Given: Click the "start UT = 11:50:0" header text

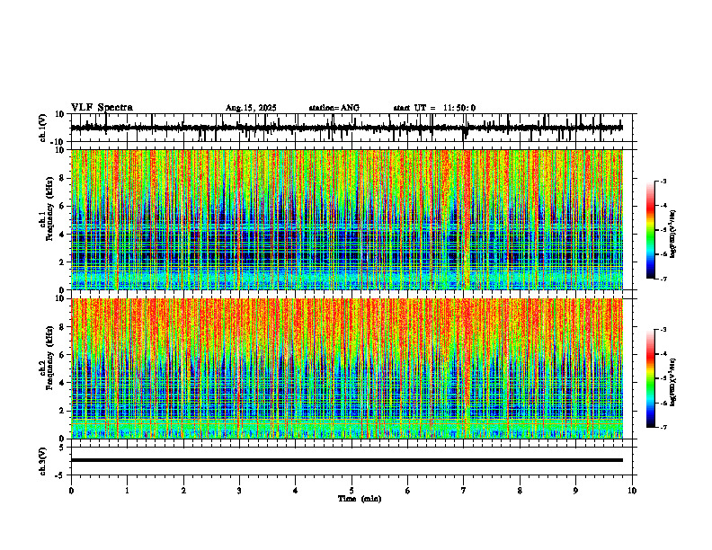Looking at the screenshot, I should tap(434, 108).
